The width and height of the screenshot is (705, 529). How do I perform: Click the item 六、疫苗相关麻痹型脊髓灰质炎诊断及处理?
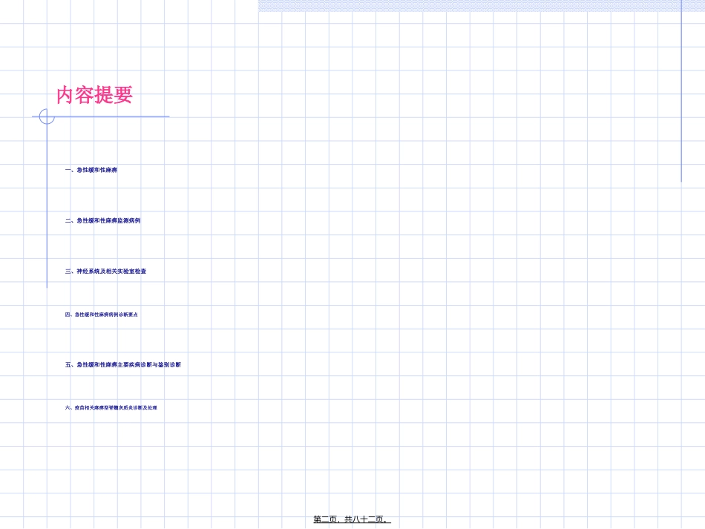(x=111, y=407)
